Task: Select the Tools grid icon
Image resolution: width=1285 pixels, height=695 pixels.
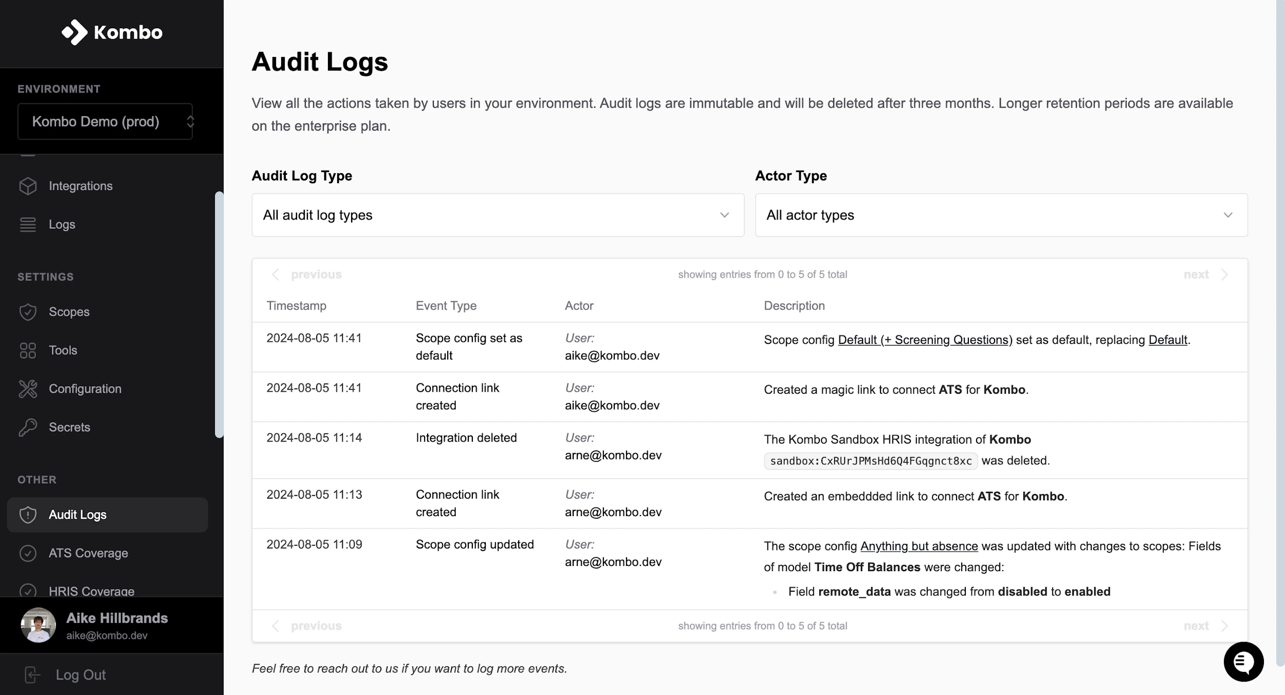Action: point(28,350)
